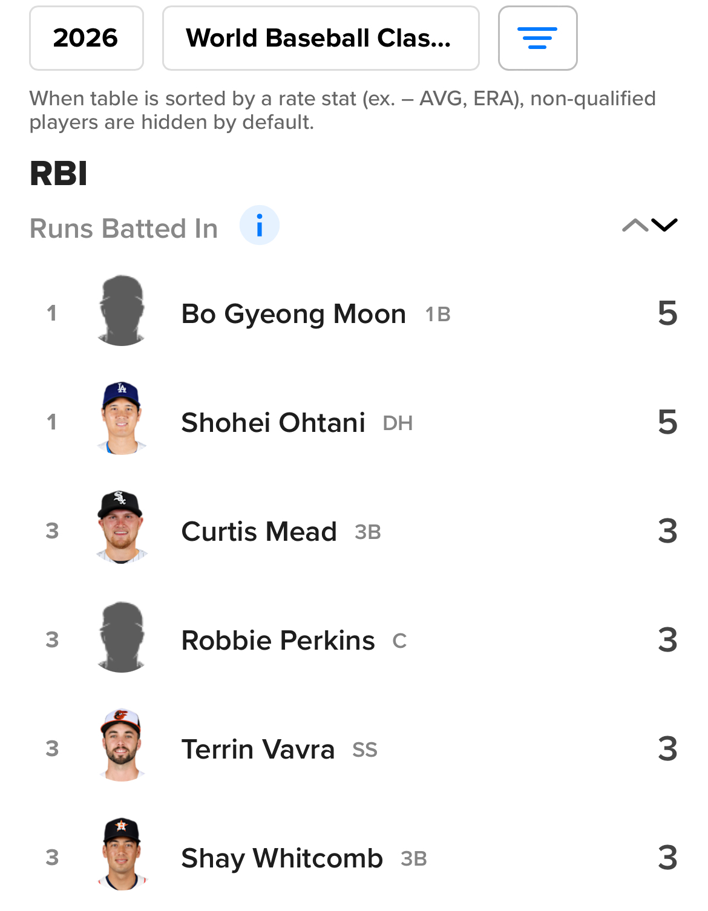708x911 pixels.
Task: Open Shohei Ohtani's player page
Action: click(x=273, y=423)
